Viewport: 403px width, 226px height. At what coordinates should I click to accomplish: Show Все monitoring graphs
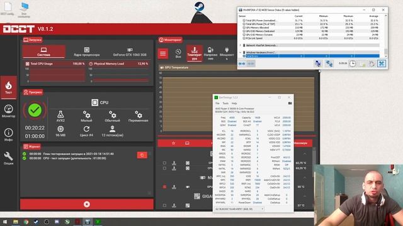[178, 53]
